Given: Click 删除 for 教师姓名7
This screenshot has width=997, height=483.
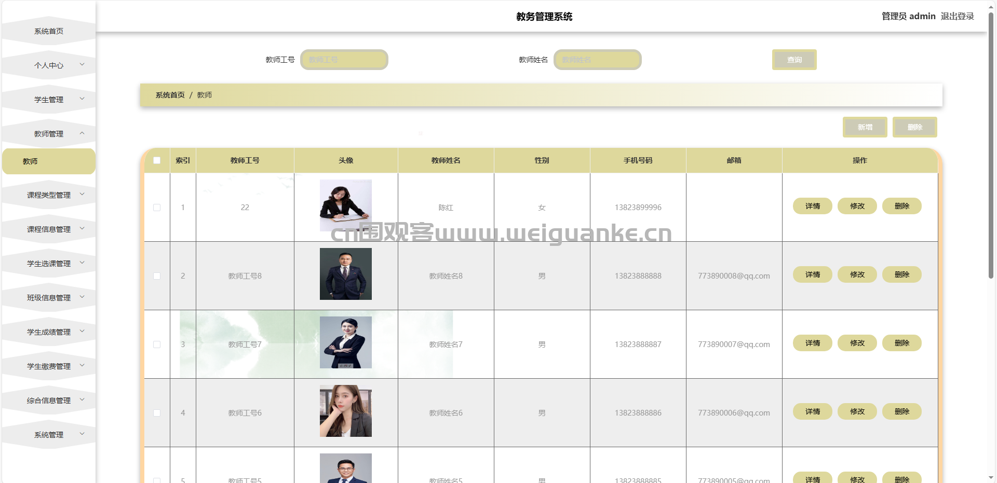Looking at the screenshot, I should point(902,343).
